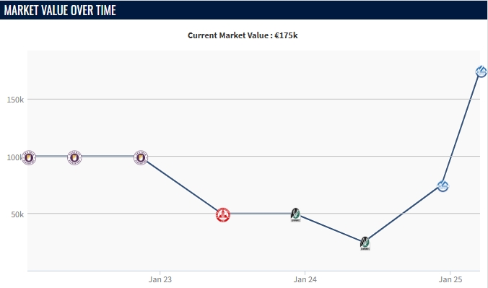Screen dimensions: 488x288
Task: Select the Jan 24 timeline label
Action: click(305, 279)
